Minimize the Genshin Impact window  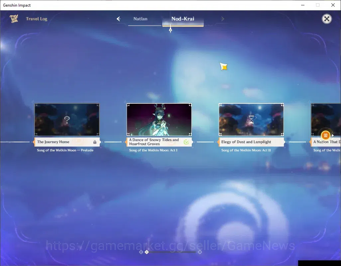(302, 5)
